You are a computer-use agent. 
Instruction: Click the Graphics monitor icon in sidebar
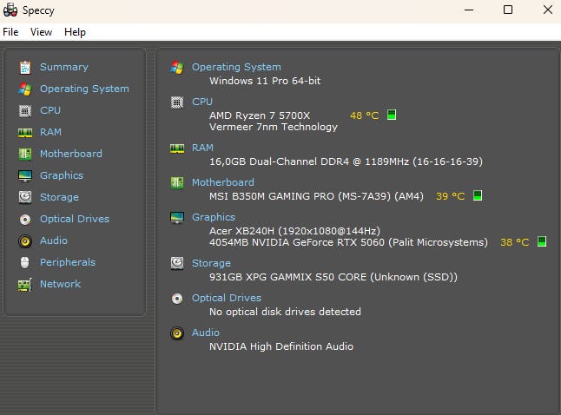click(24, 175)
